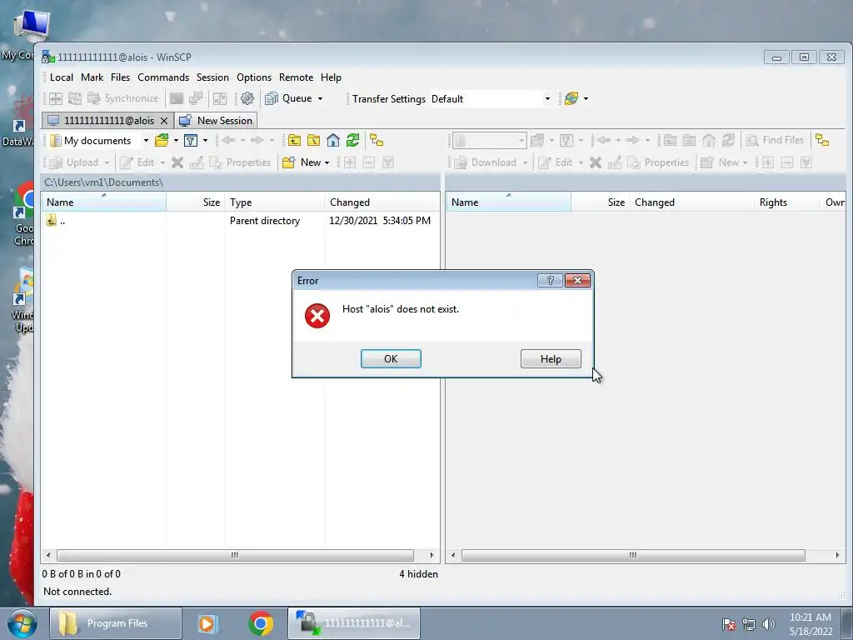The image size is (853, 640).
Task: Sort local panel by Size column
Action: 195,202
